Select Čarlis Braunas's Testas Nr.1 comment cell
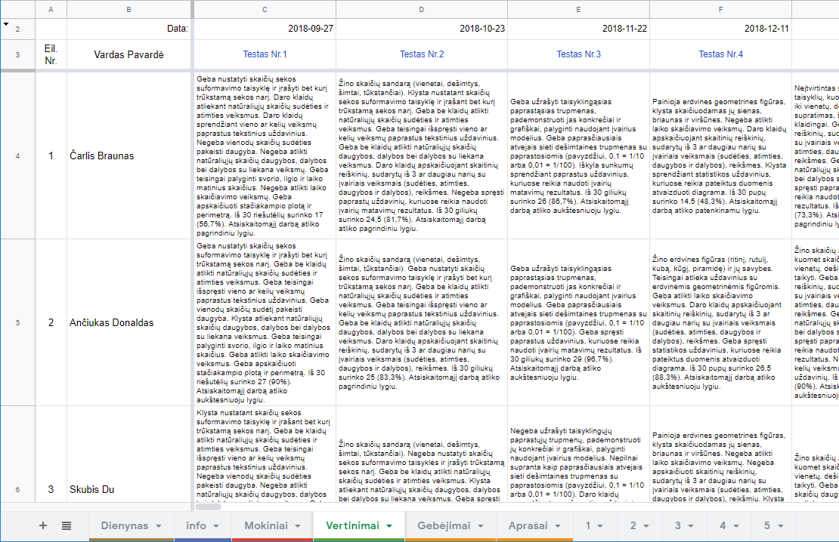Viewport: 839px width, 542px height. point(265,156)
